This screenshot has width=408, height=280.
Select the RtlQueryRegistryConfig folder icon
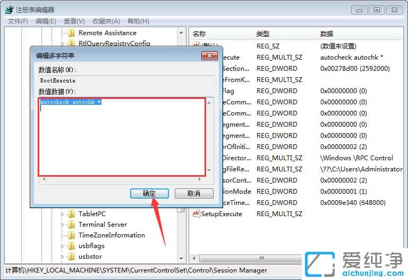click(71, 43)
